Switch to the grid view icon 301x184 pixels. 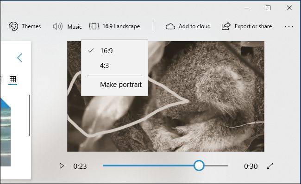[13, 79]
